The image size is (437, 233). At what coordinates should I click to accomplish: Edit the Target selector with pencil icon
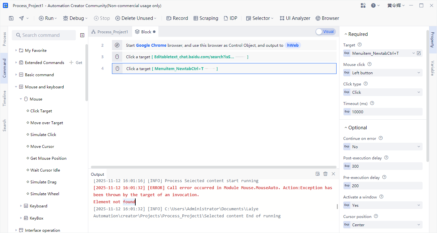tap(419, 53)
